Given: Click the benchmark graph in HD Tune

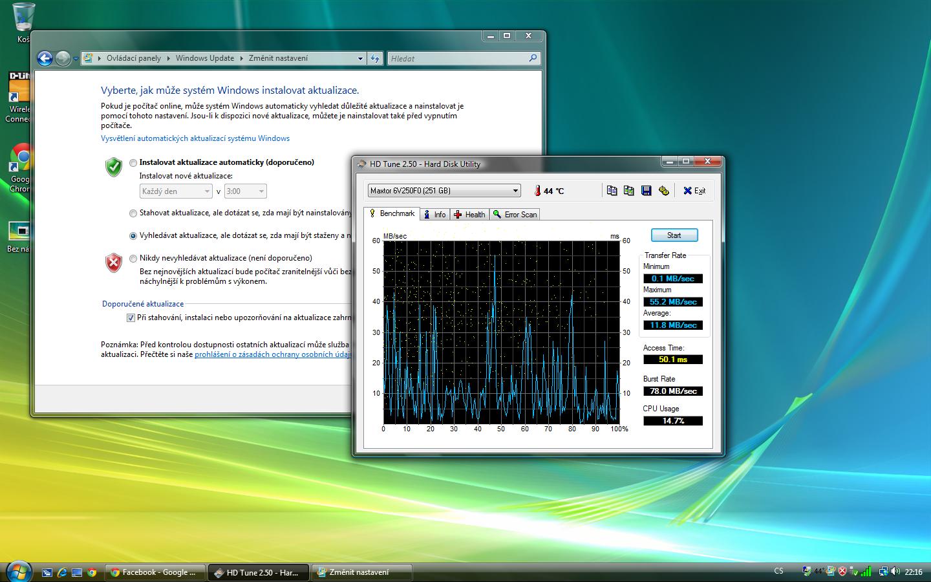Looking at the screenshot, I should [x=502, y=332].
